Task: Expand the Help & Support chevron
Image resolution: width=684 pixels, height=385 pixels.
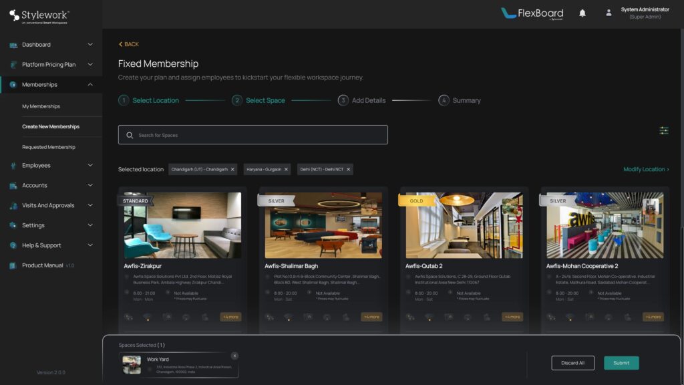Action: [x=90, y=245]
